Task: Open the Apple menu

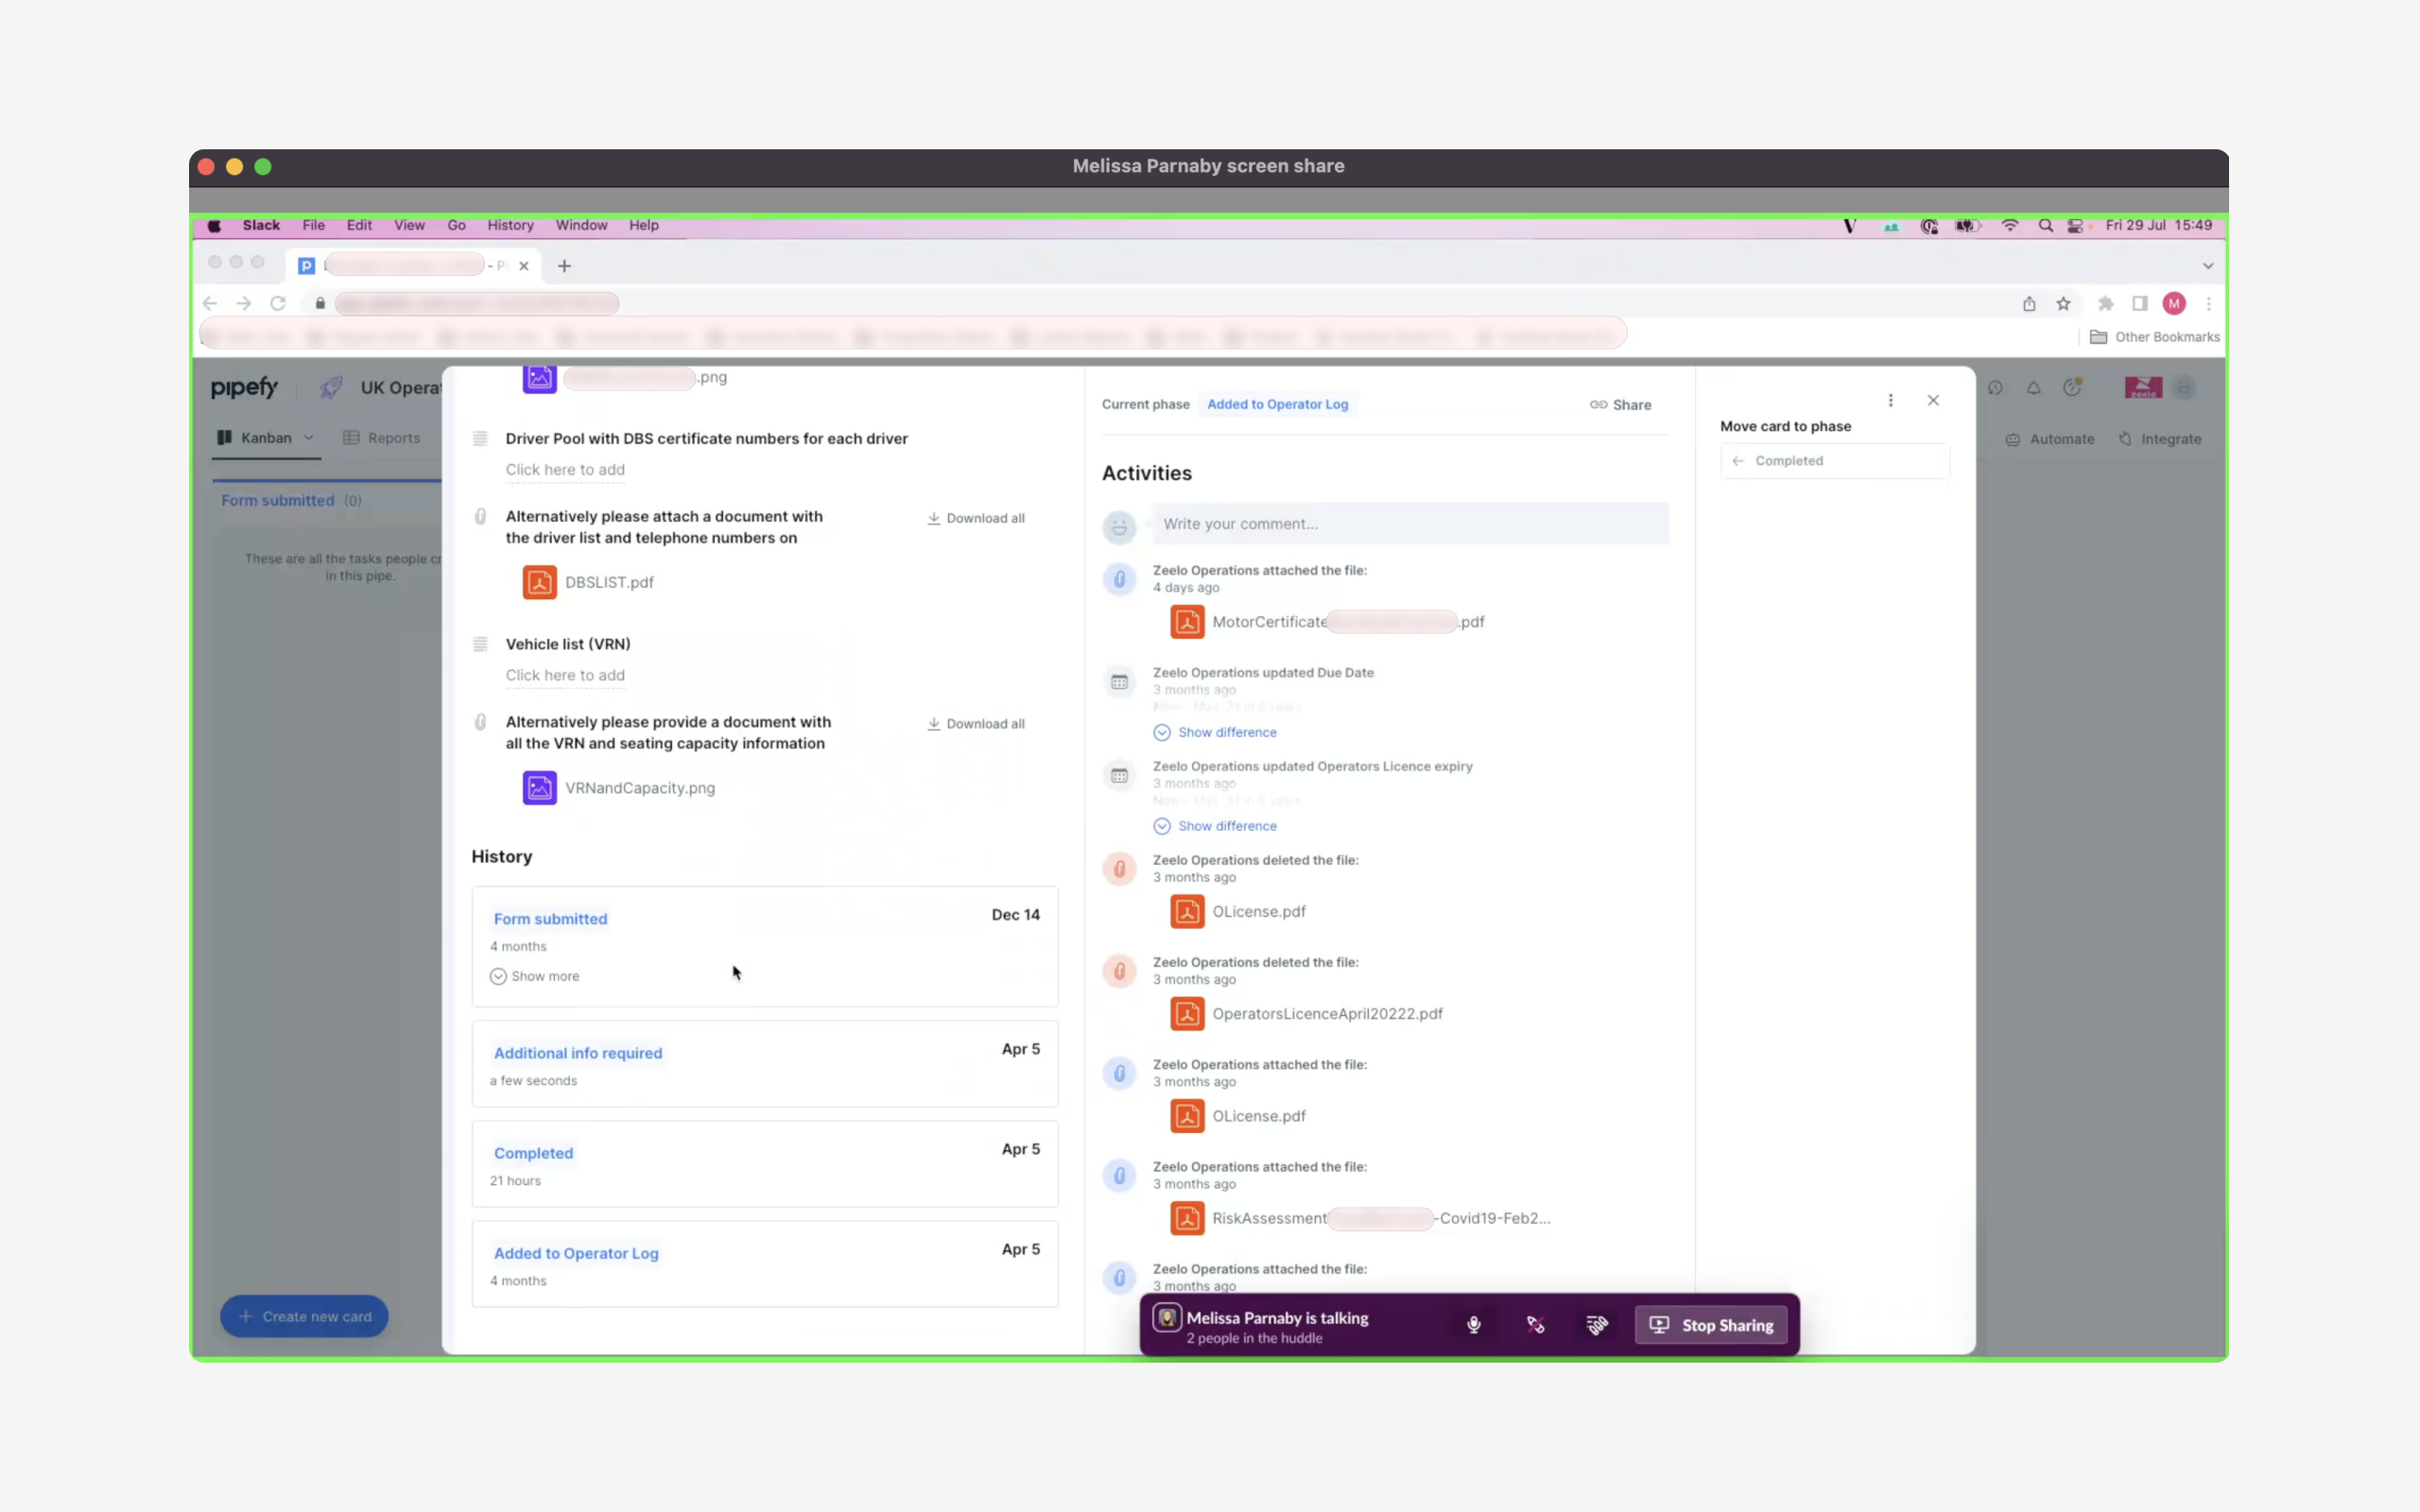Action: [214, 225]
